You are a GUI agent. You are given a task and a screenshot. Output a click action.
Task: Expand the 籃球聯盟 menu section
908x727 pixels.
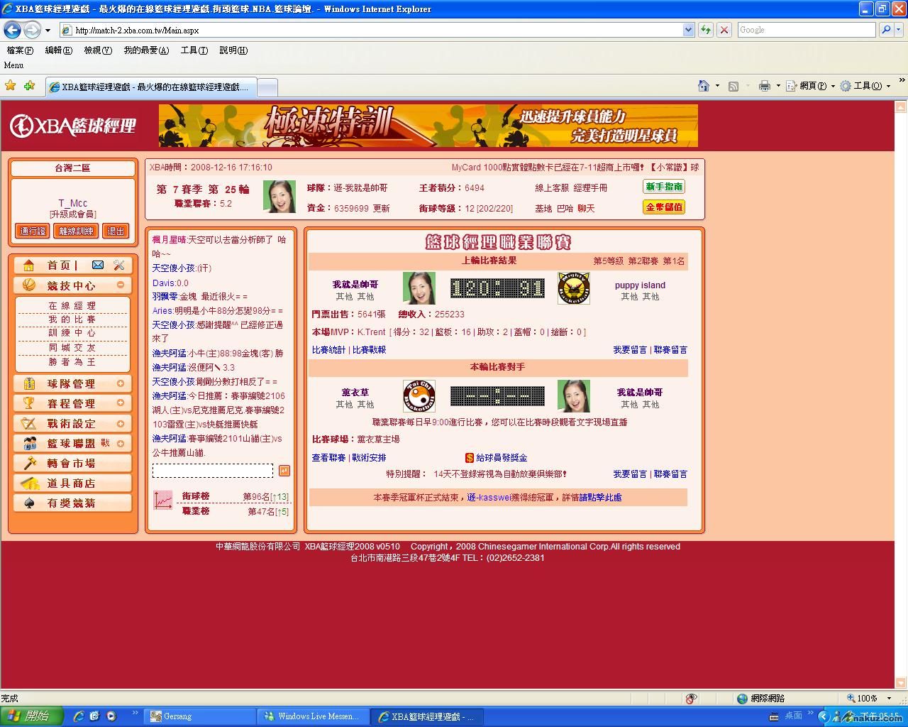click(x=121, y=443)
